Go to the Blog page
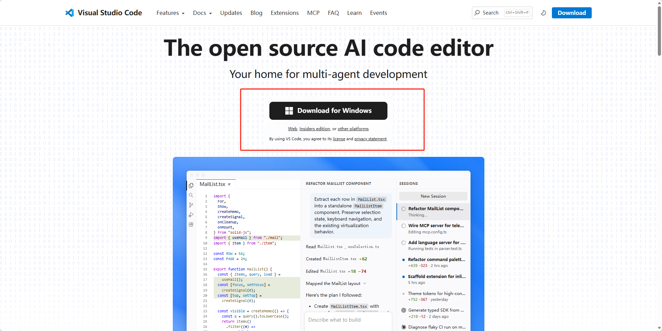This screenshot has height=331, width=662. tap(256, 13)
